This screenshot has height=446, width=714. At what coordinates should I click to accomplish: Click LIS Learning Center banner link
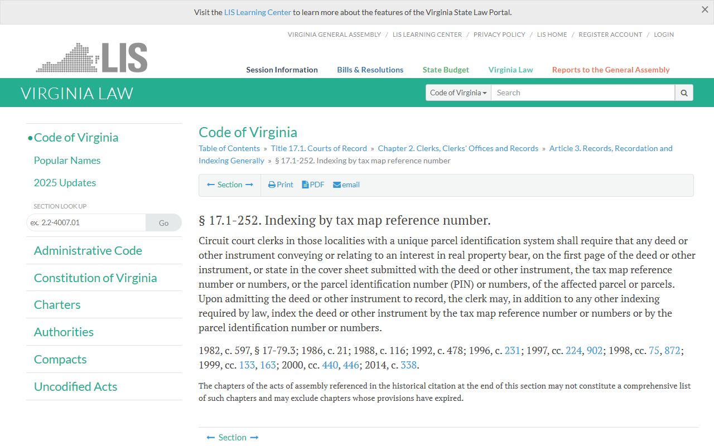click(258, 12)
